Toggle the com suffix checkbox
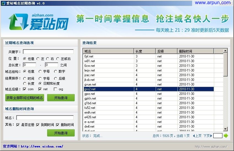 pos(25,89)
